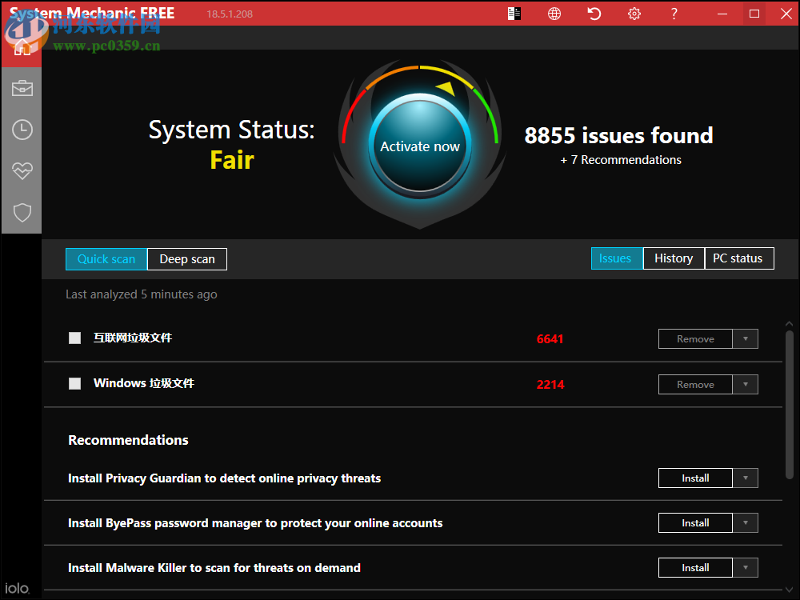Check the Windows 垃圾文件 checkbox
800x600 pixels.
coord(74,383)
